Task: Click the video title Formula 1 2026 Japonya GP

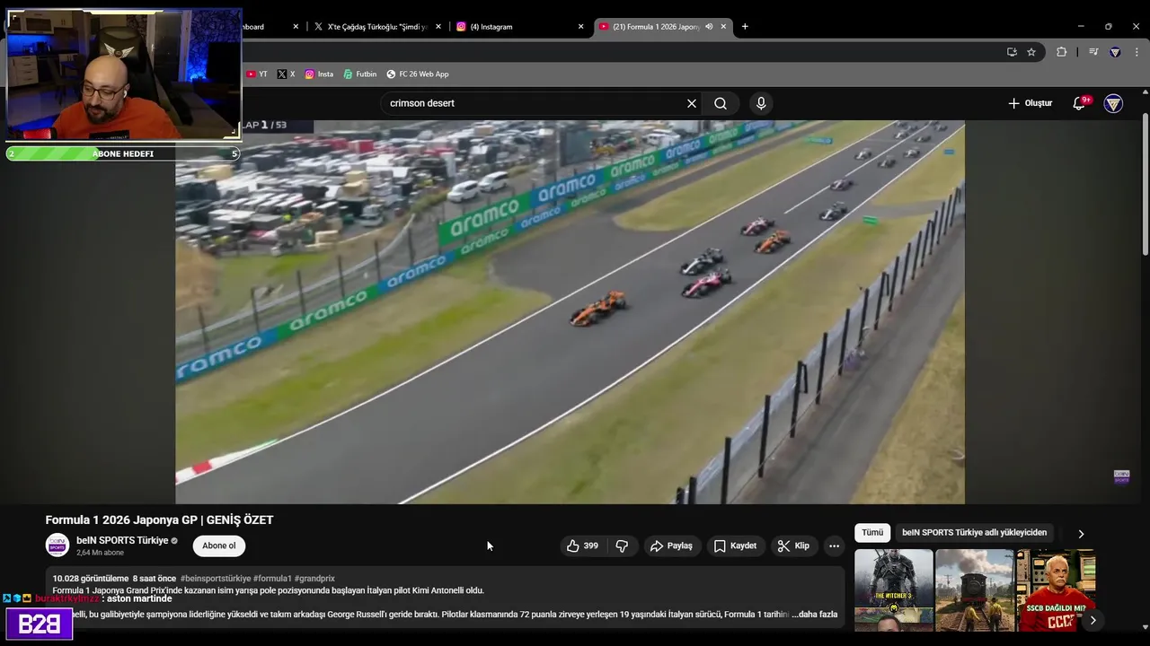Action: tap(159, 520)
